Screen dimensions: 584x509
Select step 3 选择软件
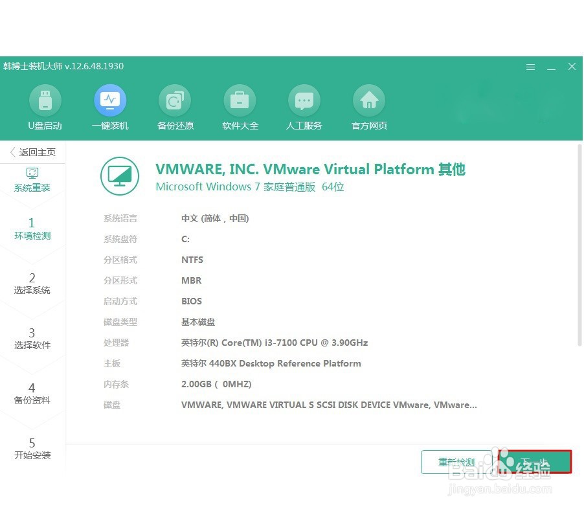tap(32, 338)
